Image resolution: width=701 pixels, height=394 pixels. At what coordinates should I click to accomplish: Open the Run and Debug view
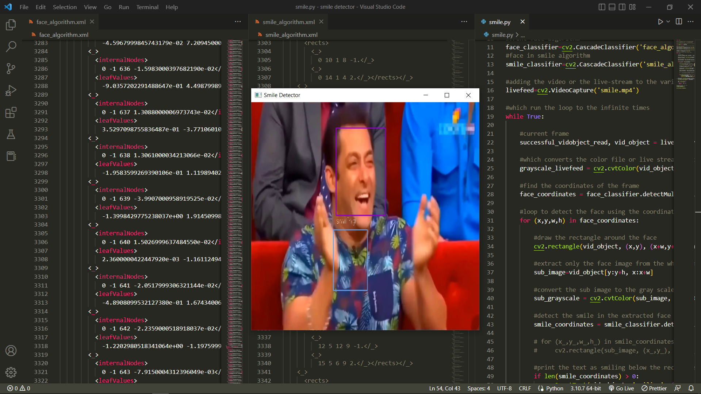pyautogui.click(x=11, y=90)
